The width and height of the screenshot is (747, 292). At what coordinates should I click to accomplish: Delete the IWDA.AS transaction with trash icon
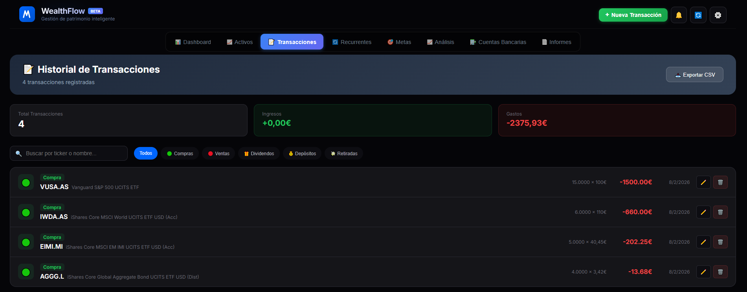tap(720, 212)
